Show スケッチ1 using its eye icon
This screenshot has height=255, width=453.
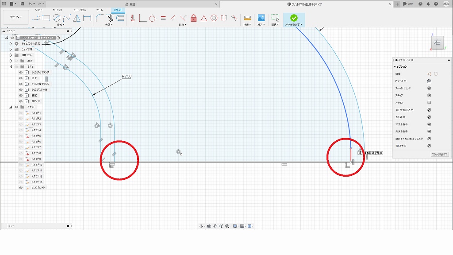coord(21,113)
